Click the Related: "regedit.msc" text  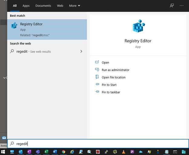click(x=35, y=35)
